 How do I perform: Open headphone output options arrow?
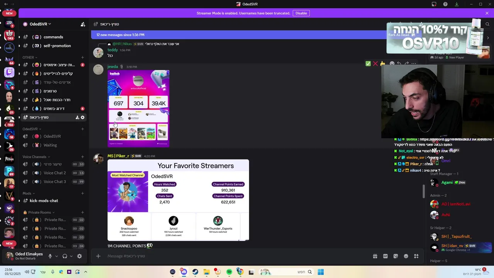click(72, 256)
